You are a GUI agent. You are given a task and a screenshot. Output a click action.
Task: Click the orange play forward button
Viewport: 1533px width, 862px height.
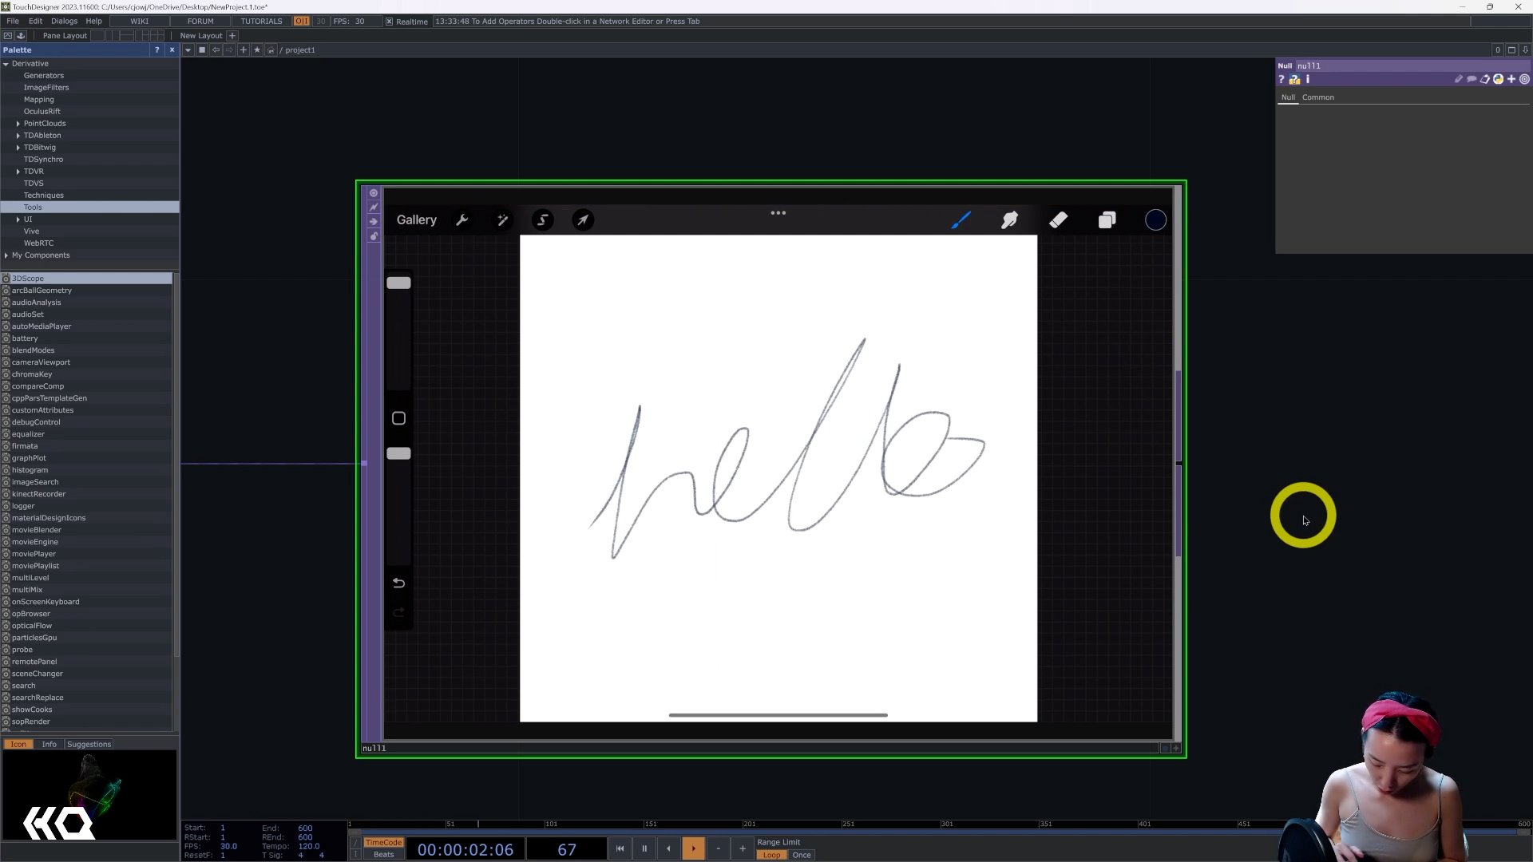693,849
